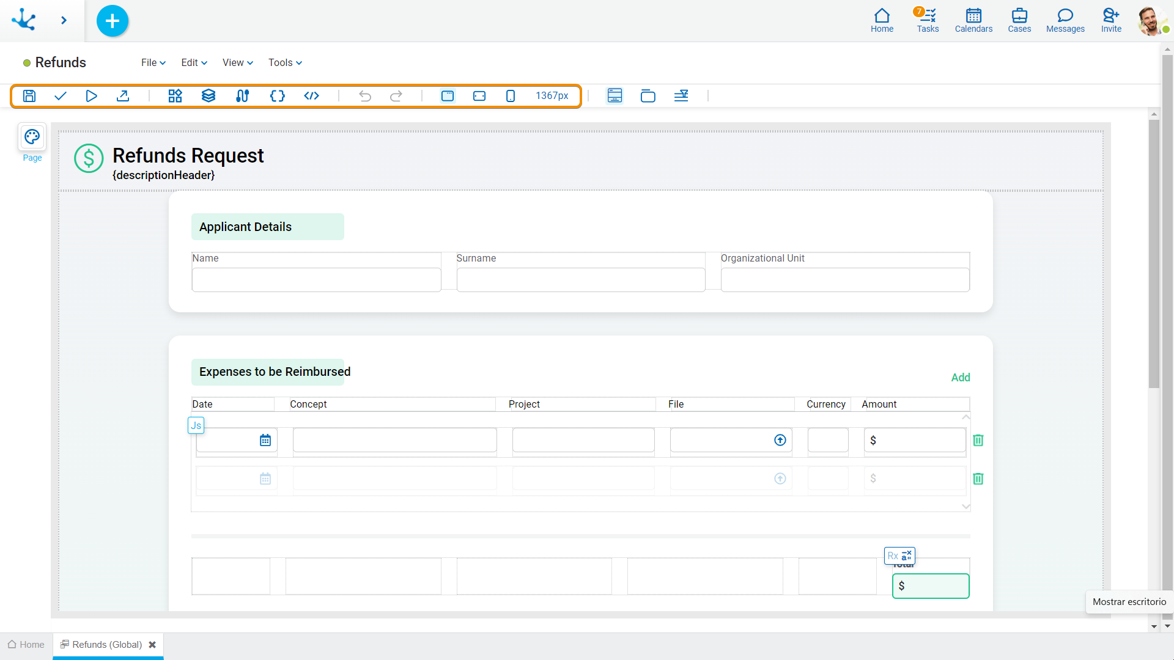Click the app logo in top-left
Image resolution: width=1174 pixels, height=660 pixels.
click(24, 20)
